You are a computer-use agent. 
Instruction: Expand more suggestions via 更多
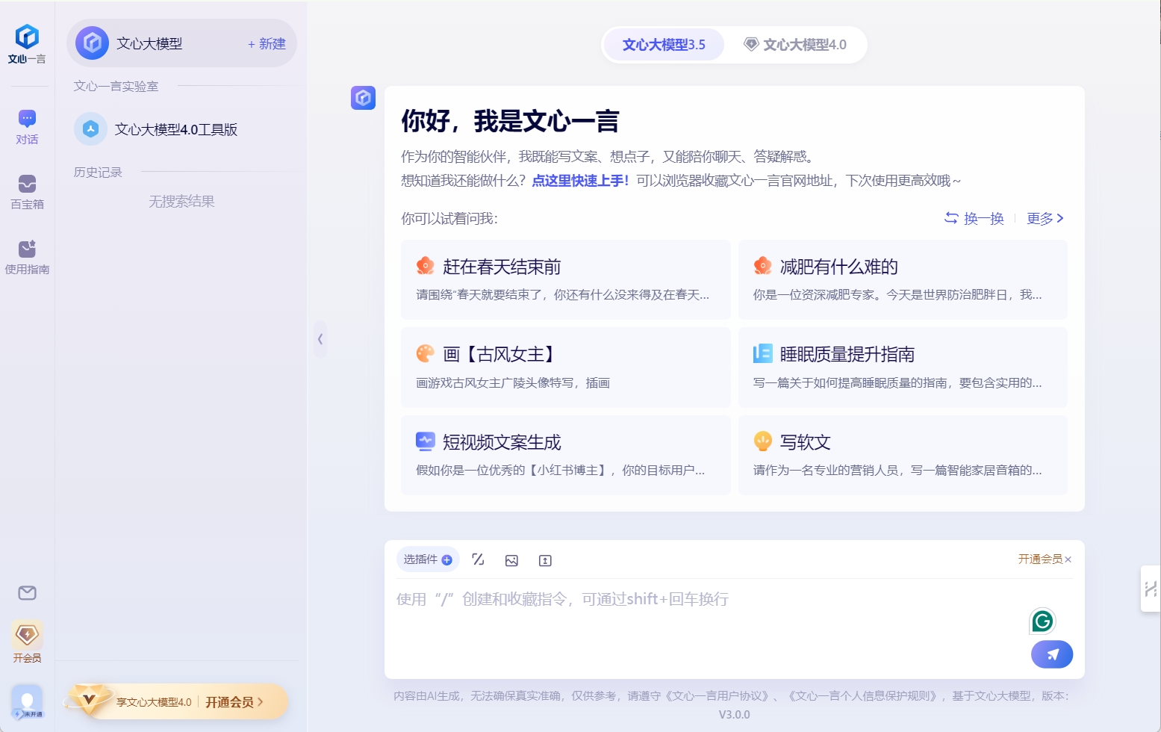(x=1045, y=218)
